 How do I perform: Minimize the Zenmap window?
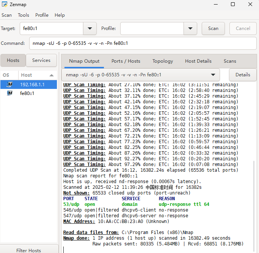216,4
